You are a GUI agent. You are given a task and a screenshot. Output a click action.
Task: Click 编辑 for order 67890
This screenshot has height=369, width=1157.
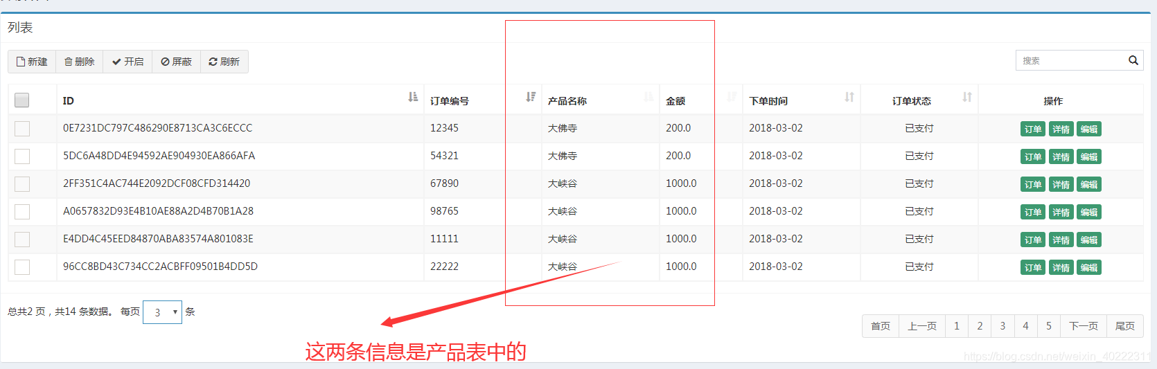(1089, 184)
